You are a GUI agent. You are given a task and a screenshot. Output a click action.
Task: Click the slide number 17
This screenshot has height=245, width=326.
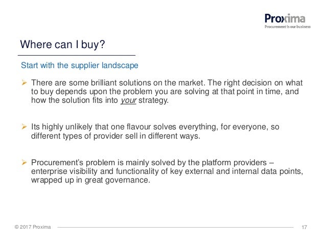pos(305,227)
